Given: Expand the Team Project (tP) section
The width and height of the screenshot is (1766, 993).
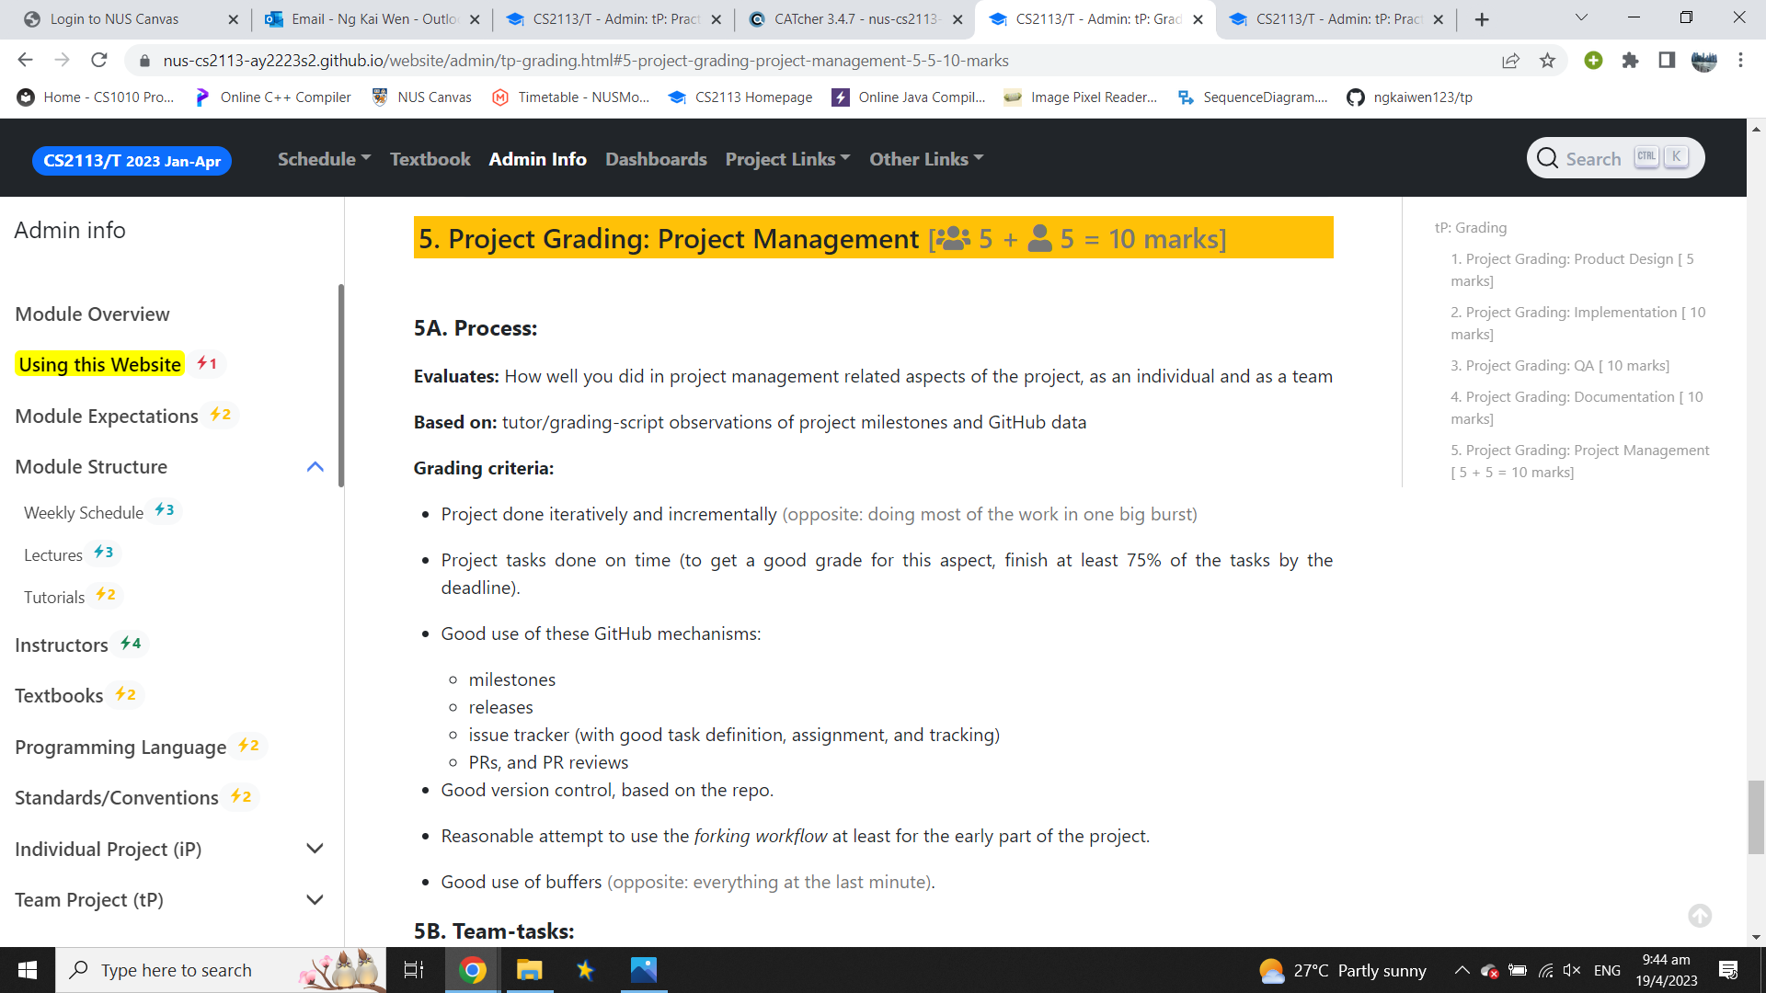Looking at the screenshot, I should (315, 900).
